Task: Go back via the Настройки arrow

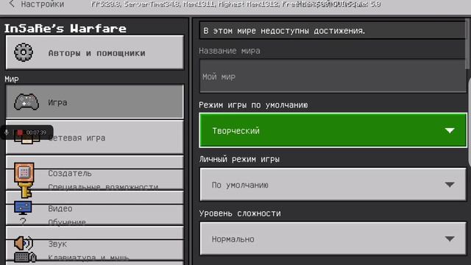Action: [x=12, y=4]
